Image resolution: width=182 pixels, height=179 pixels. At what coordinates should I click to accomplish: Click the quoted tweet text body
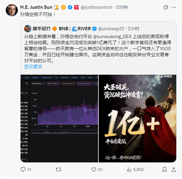97,49
